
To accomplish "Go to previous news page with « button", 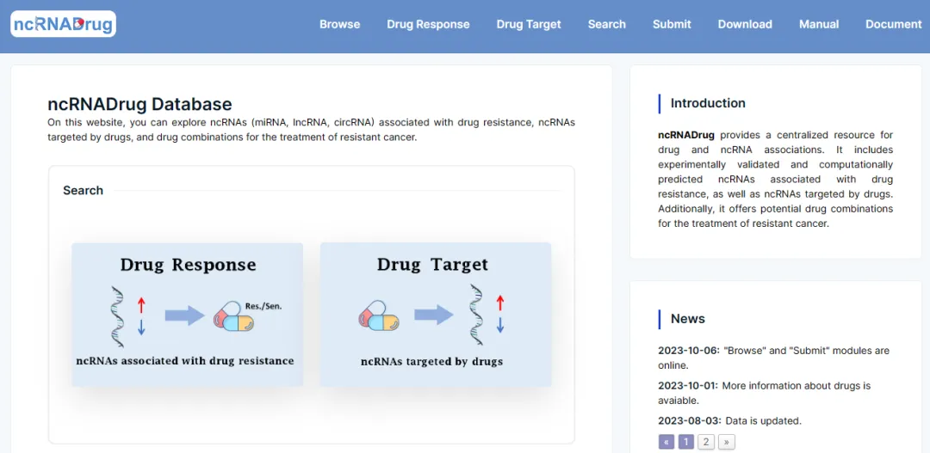I will pyautogui.click(x=666, y=442).
